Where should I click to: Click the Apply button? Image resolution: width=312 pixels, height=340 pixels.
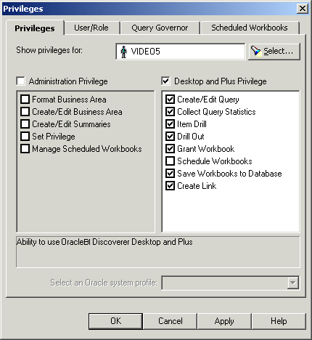click(x=224, y=321)
